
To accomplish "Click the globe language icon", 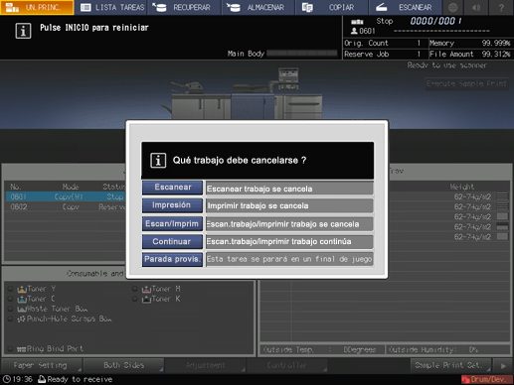I will [452, 7].
